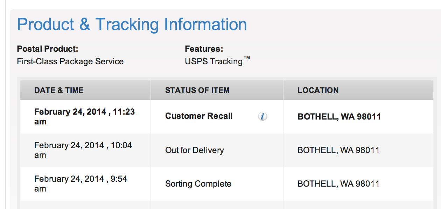
Task: Click the First-Class Package Service text
Action: pos(70,62)
